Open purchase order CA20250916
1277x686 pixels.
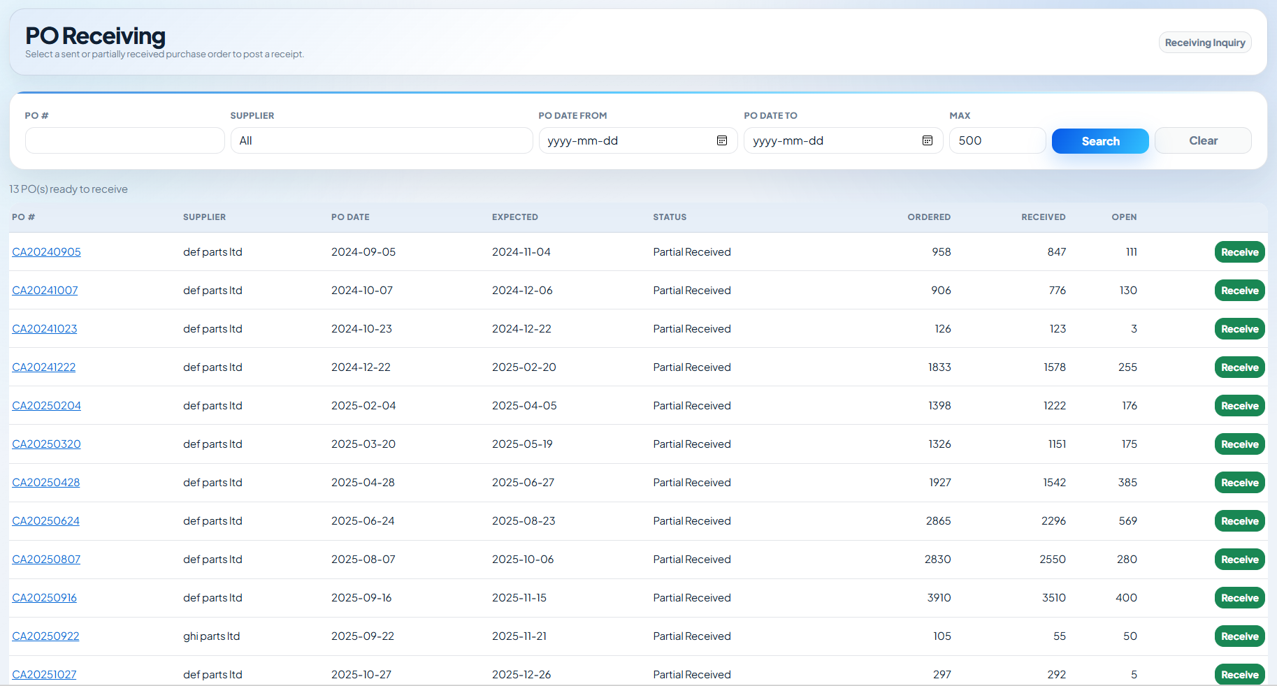coord(45,598)
